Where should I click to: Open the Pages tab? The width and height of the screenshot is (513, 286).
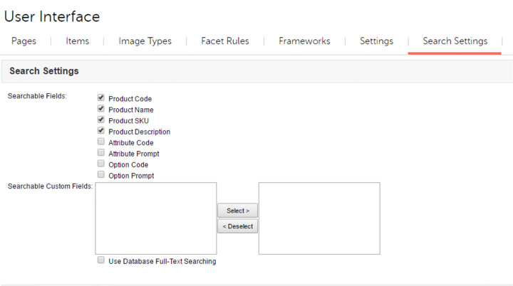[24, 41]
